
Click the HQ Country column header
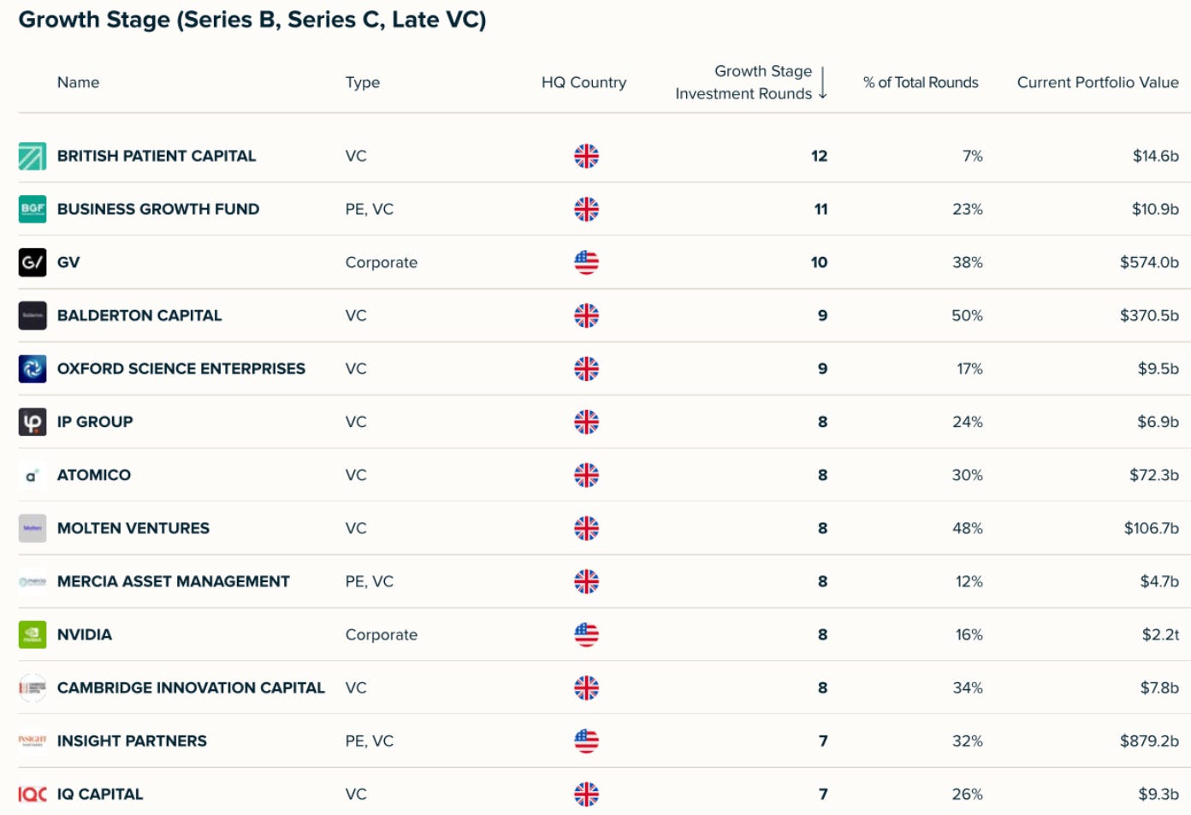pyautogui.click(x=584, y=82)
